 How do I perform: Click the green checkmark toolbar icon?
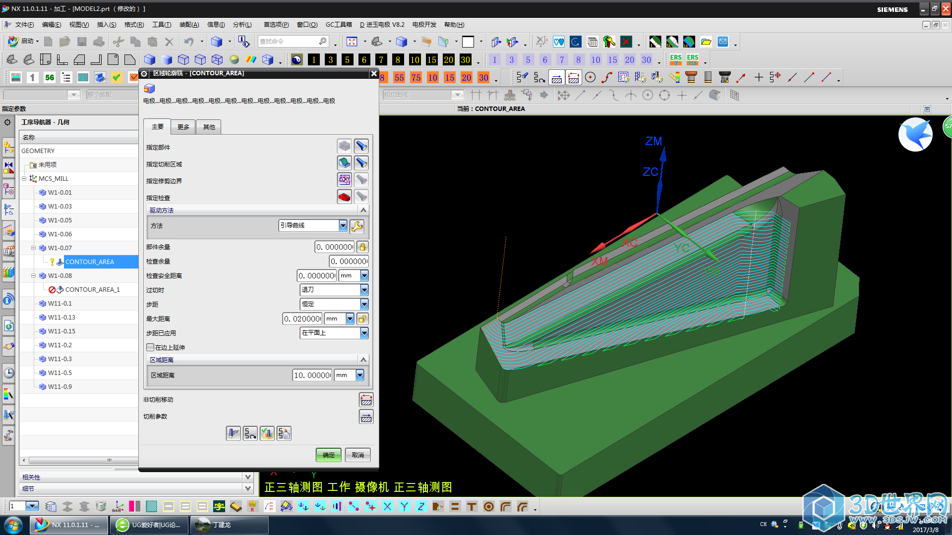click(x=117, y=77)
